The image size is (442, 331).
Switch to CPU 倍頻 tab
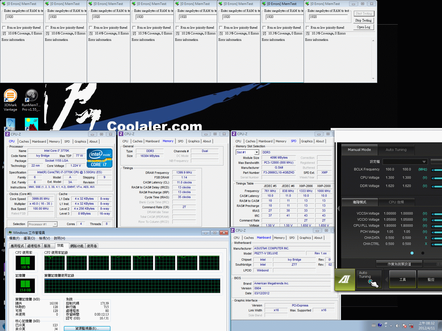pos(396,202)
